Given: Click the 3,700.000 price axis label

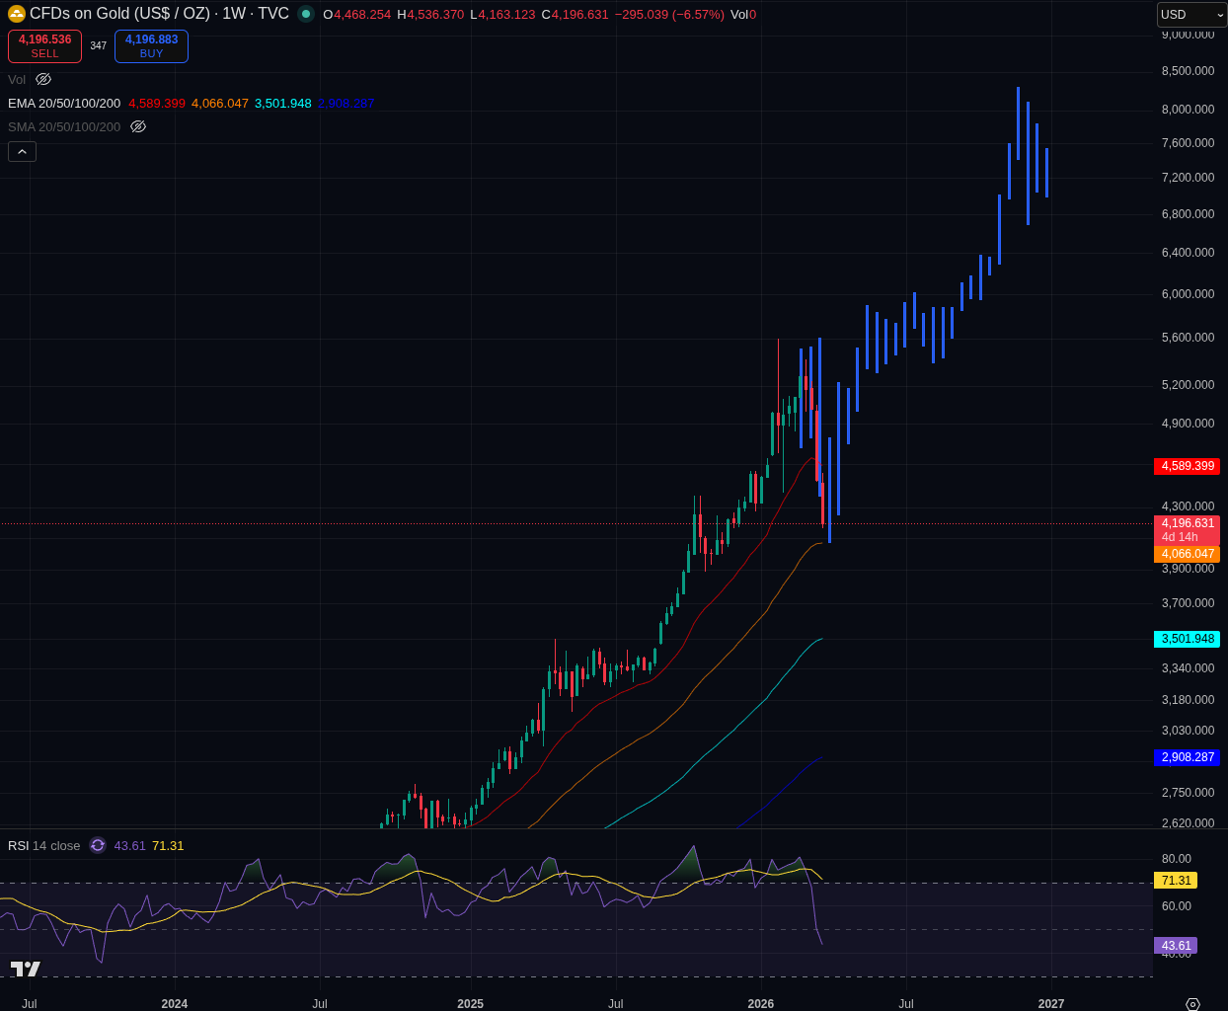Looking at the screenshot, I should pyautogui.click(x=1188, y=603).
